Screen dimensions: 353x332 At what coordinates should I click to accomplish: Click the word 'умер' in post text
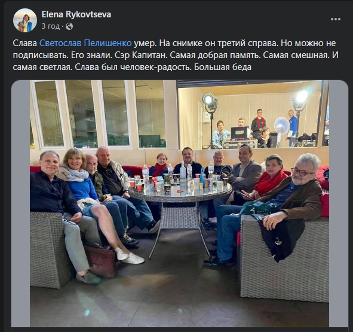pos(145,43)
